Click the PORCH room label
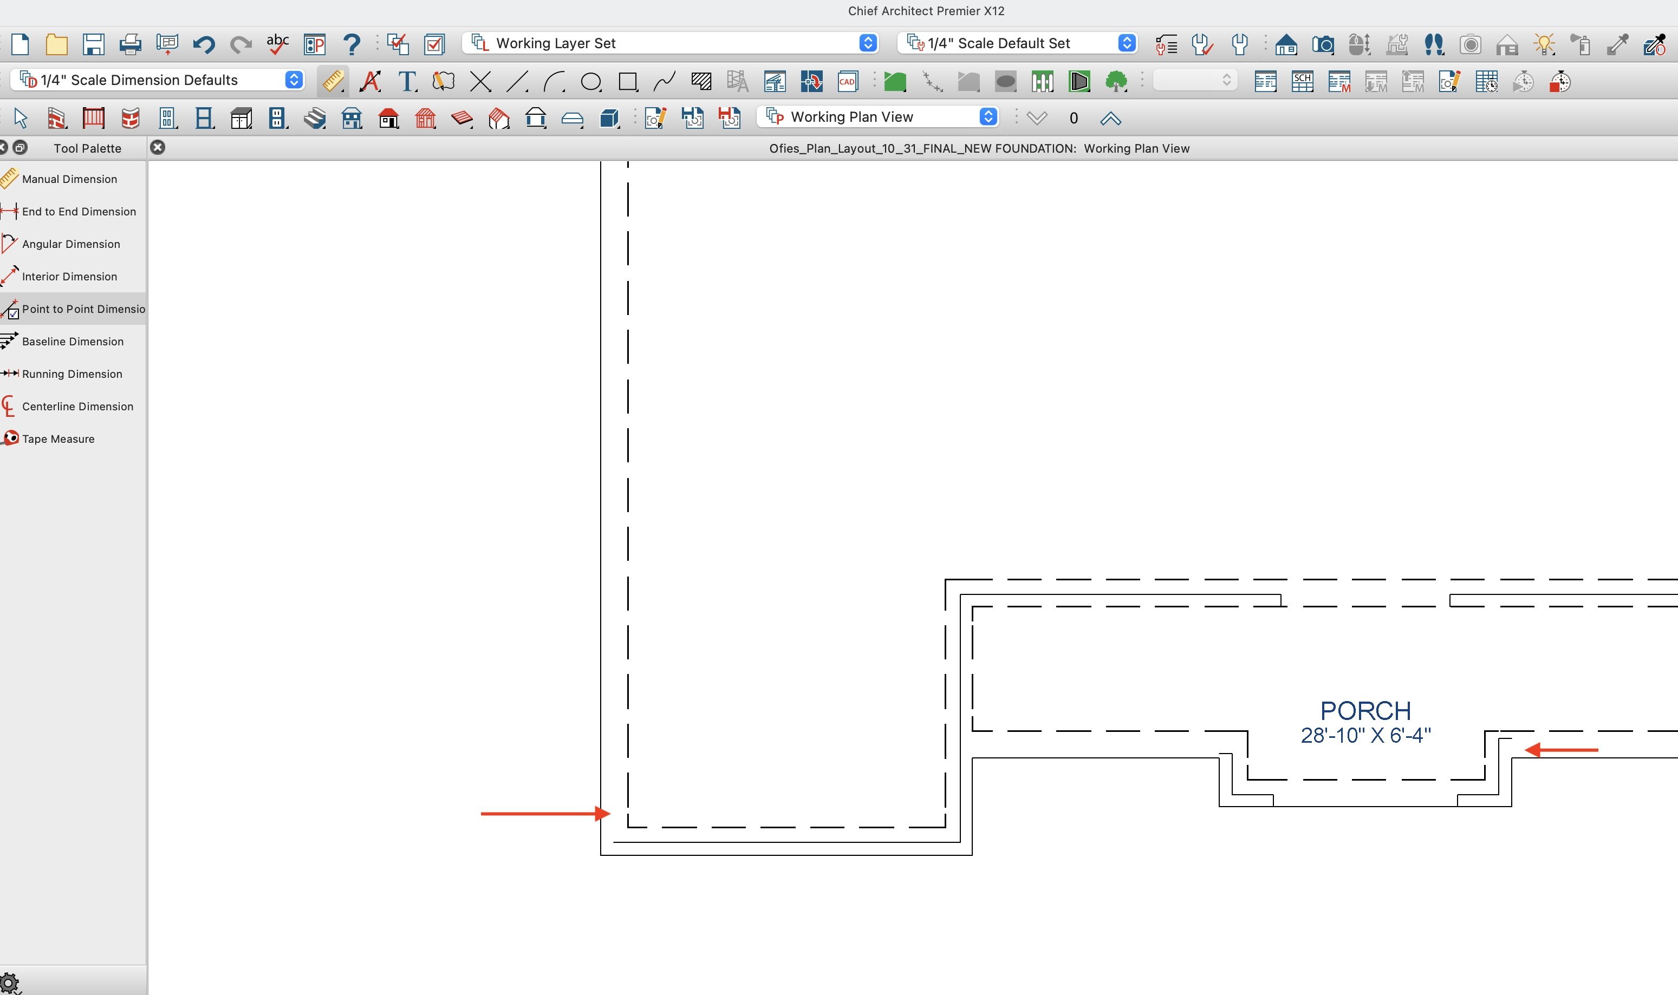Screen dimensions: 1678x995 point(1365,711)
